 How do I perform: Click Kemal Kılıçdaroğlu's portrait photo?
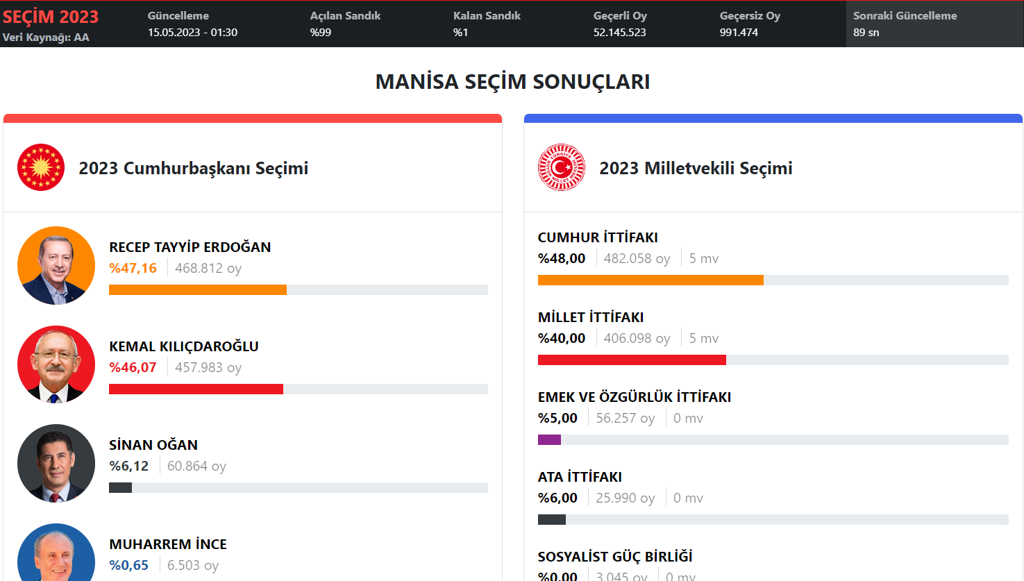pyautogui.click(x=56, y=364)
